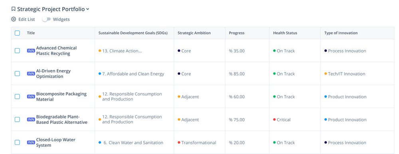Check the Biocomposite Packaging Material row
399x154 pixels.
click(17, 96)
